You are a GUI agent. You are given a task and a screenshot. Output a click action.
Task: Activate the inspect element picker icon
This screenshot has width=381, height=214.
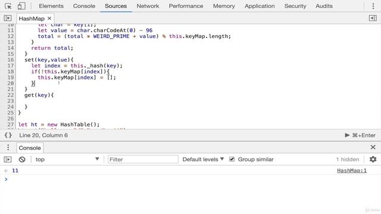(8, 6)
